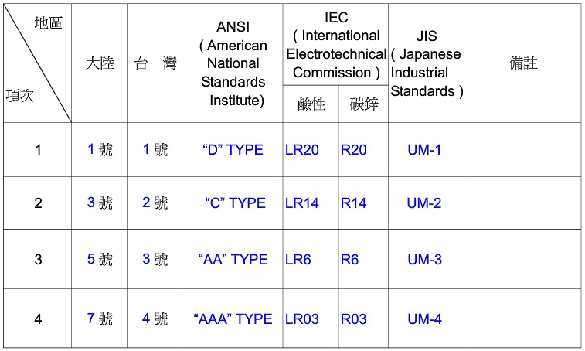Click the "AAA" TYPE link

click(233, 319)
